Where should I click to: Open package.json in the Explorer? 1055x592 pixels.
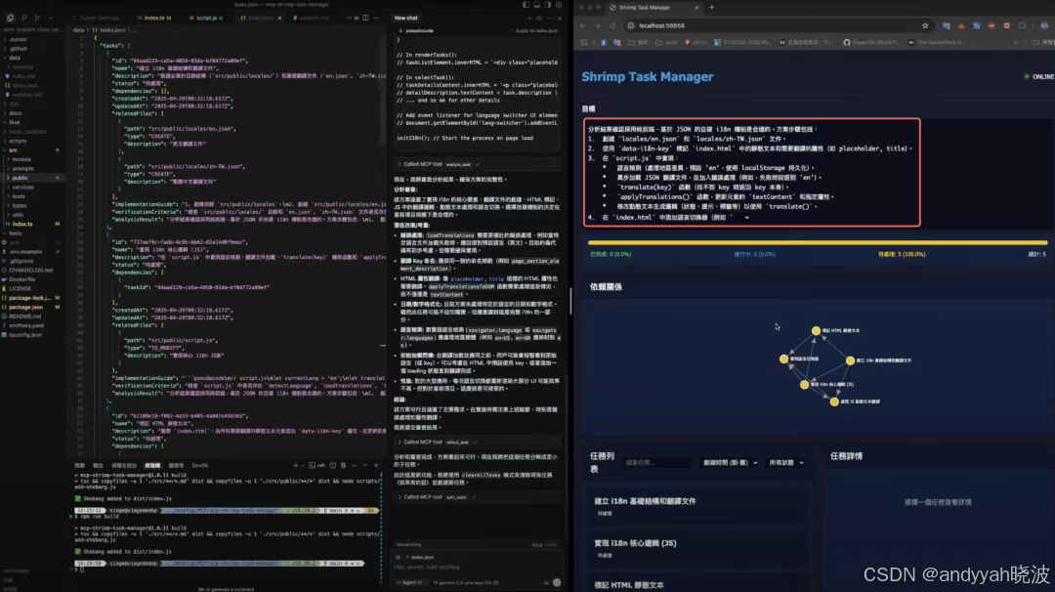click(27, 307)
